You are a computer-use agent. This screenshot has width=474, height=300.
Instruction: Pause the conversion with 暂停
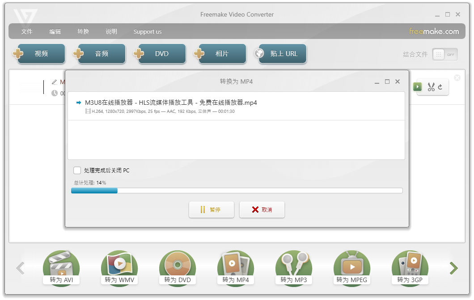tap(212, 210)
